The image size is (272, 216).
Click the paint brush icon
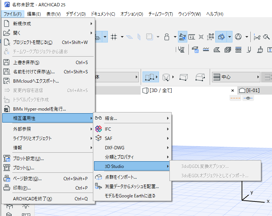260,50
